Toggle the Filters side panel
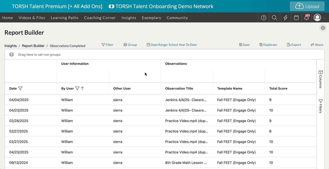The height and width of the screenshot is (169, 329). click(320, 106)
